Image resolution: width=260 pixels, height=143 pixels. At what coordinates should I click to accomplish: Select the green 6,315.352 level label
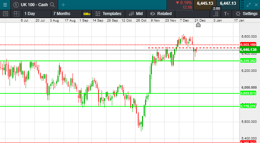click(x=248, y=61)
